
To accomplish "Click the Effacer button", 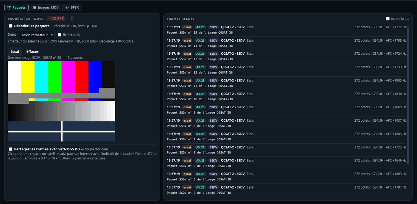I will [x=32, y=52].
